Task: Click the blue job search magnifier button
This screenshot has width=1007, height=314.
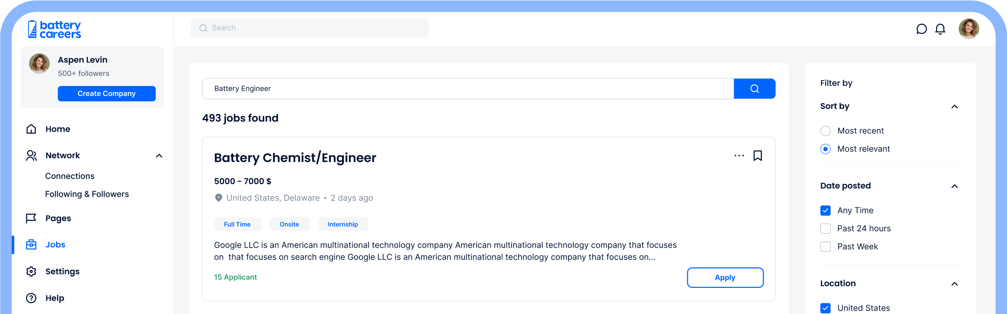Action: (754, 88)
